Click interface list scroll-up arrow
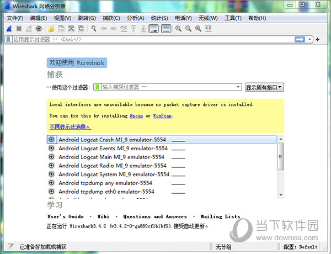331x254 pixels. pyautogui.click(x=281, y=139)
